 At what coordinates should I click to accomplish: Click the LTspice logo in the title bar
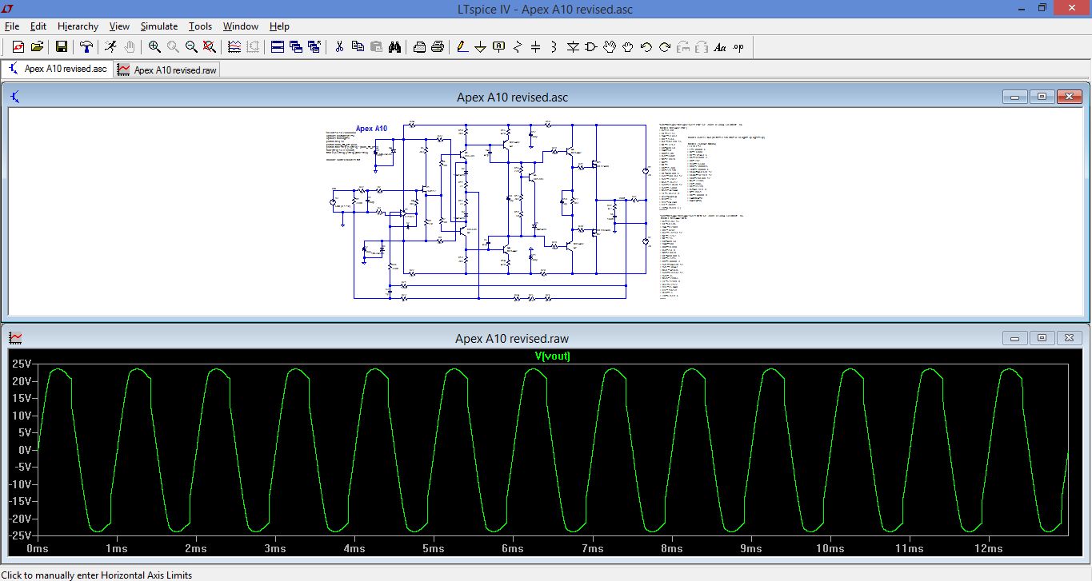[x=8, y=8]
